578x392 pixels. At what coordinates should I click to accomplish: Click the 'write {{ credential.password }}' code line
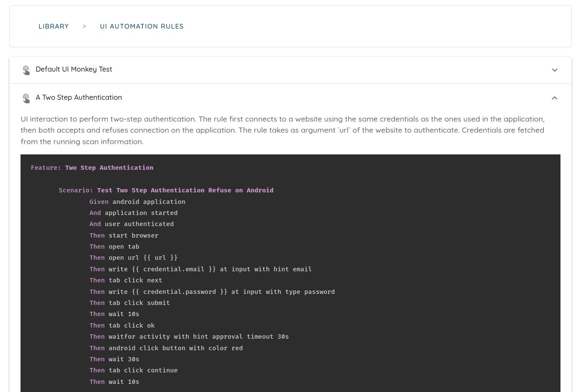(212, 292)
